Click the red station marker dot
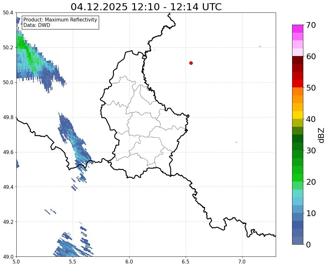 (x=191, y=63)
